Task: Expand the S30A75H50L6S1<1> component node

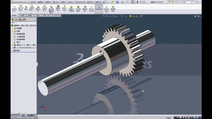Action: (12, 48)
